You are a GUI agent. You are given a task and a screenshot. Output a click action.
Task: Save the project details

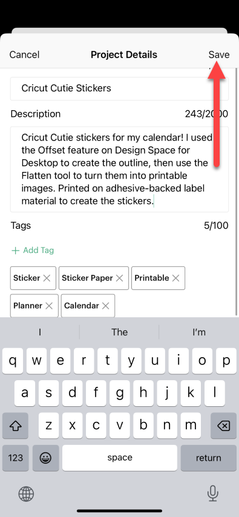point(219,54)
